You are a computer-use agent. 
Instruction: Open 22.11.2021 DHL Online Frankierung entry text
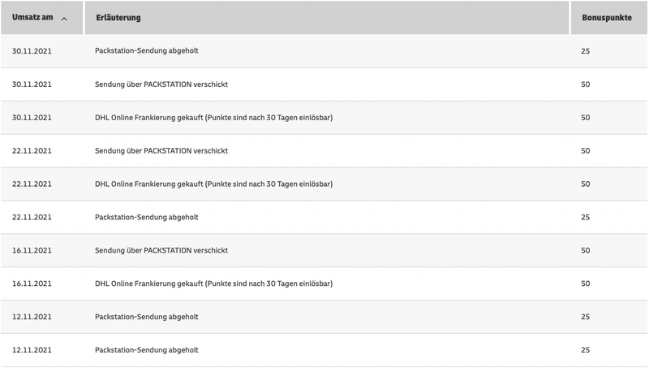point(214,184)
